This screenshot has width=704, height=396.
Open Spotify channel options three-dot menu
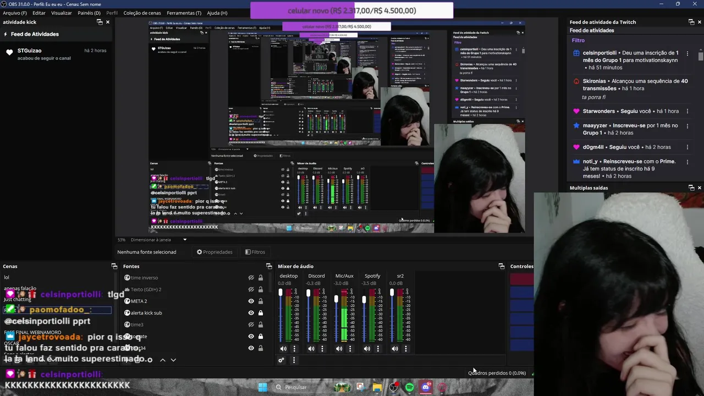378,349
